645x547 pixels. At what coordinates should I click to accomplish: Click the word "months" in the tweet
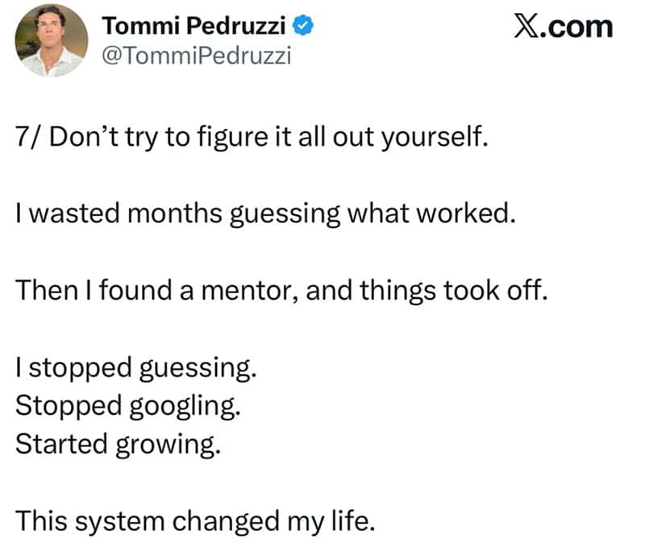[174, 213]
